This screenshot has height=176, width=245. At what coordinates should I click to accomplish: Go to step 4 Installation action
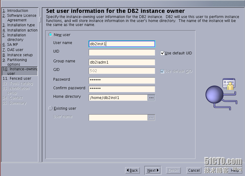20,30
